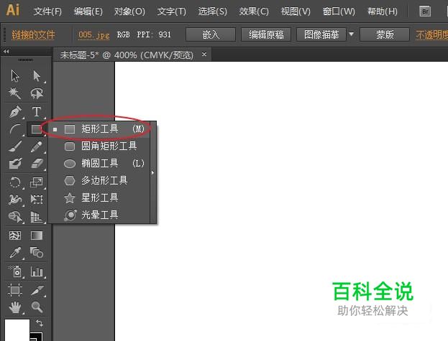Choose 多边形工具 from the flyout

tap(99, 180)
